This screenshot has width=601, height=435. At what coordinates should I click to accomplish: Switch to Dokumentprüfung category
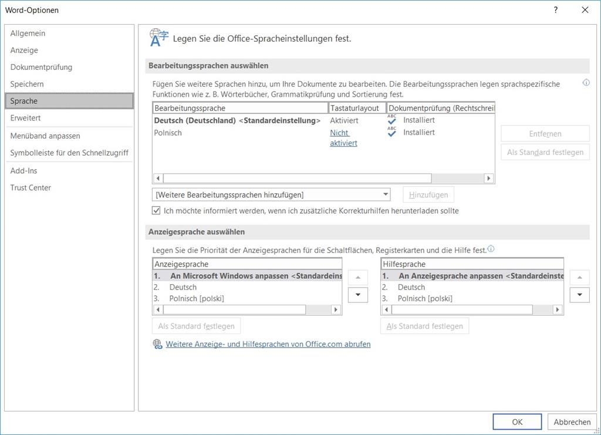click(x=69, y=67)
